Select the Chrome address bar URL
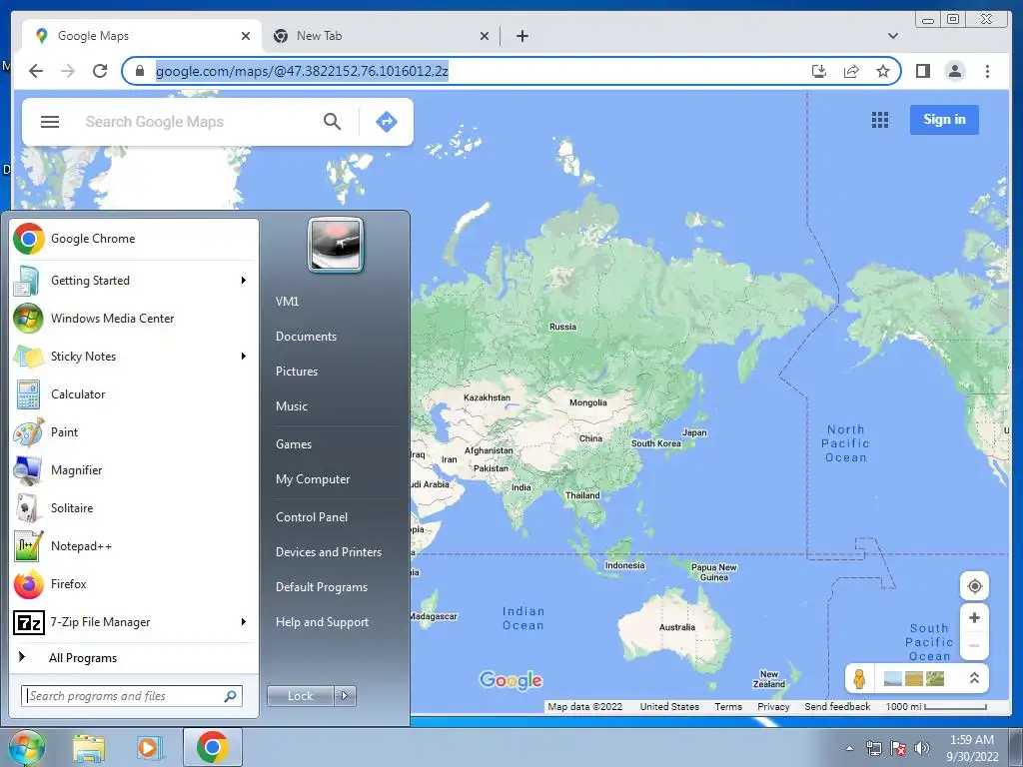The height and width of the screenshot is (767, 1023). [x=302, y=71]
